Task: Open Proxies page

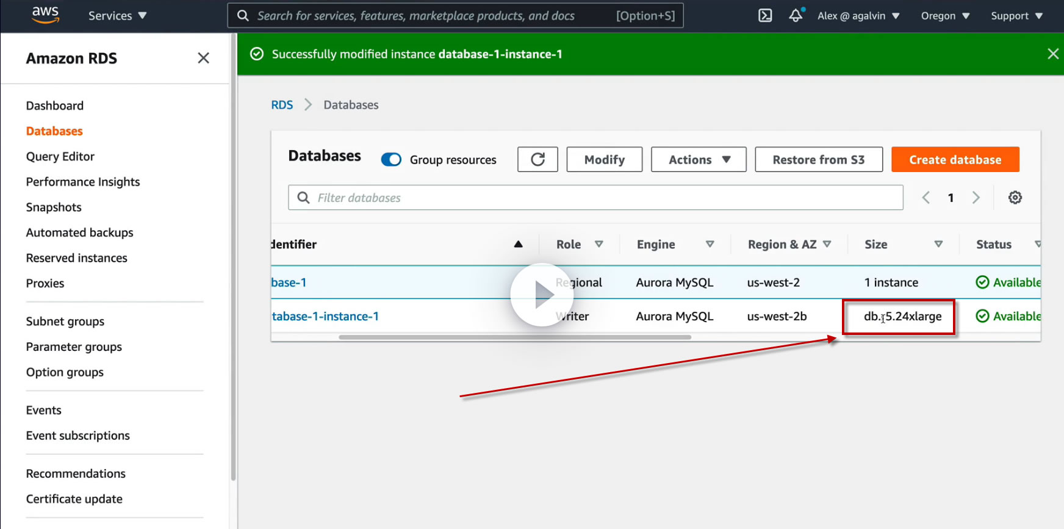Action: [45, 283]
